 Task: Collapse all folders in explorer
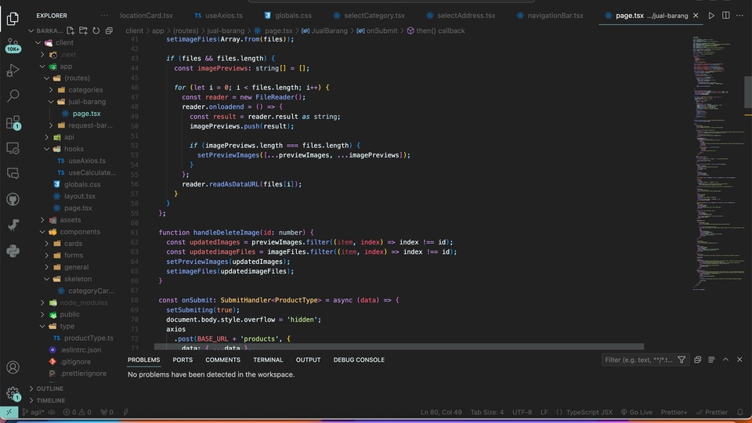click(109, 31)
